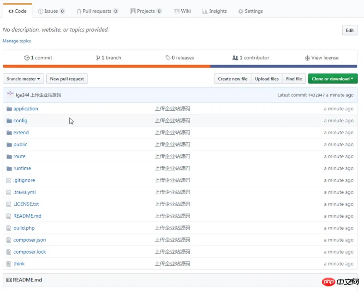This screenshot has width=364, height=291.
Task: Open the Issues tab
Action: pyautogui.click(x=52, y=11)
